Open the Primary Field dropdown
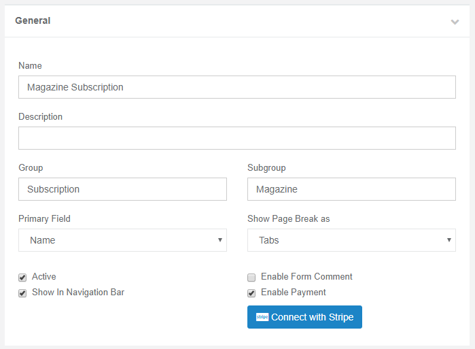Image resolution: width=475 pixels, height=349 pixels. pos(122,240)
